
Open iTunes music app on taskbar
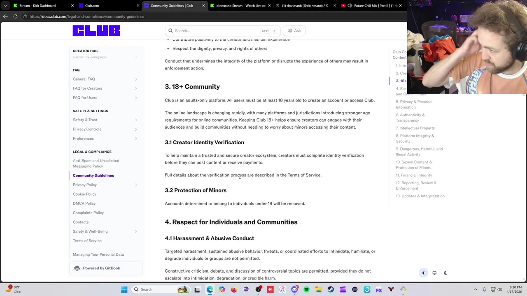click(282, 289)
